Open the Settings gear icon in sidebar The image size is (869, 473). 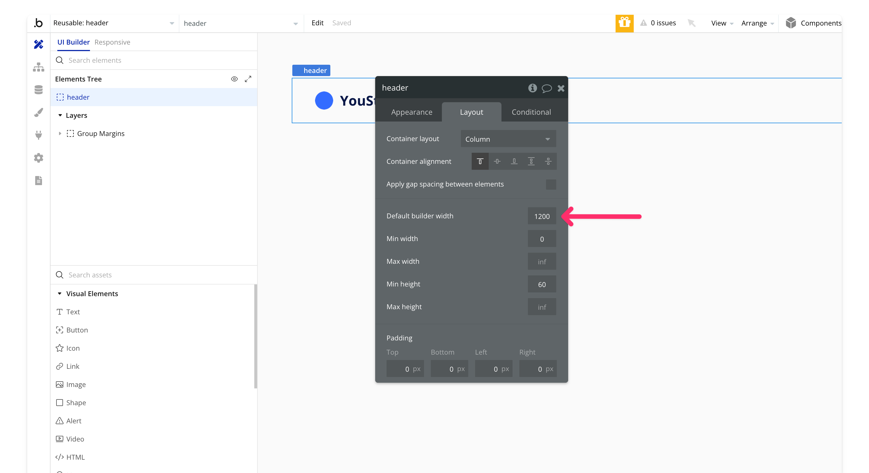39,158
